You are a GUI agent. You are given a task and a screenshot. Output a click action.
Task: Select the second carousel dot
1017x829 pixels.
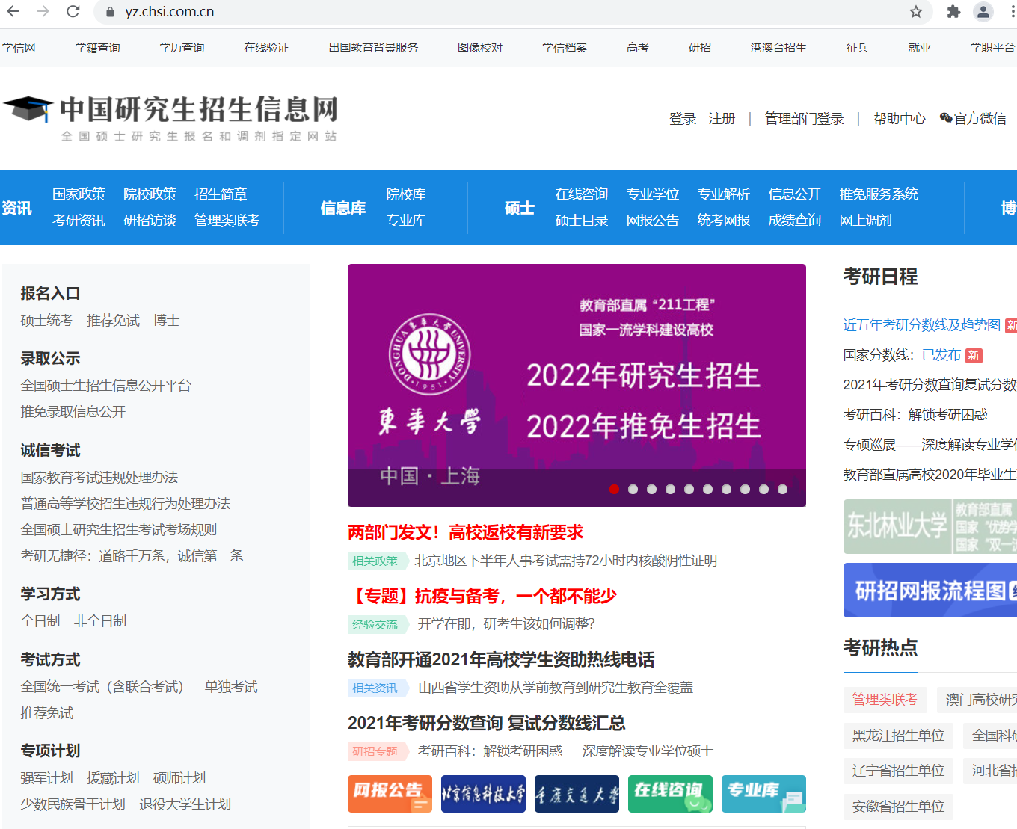pos(633,490)
